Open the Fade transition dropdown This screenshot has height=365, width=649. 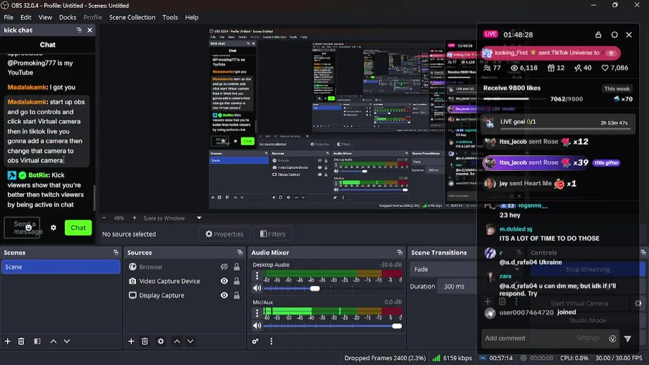[443, 269]
